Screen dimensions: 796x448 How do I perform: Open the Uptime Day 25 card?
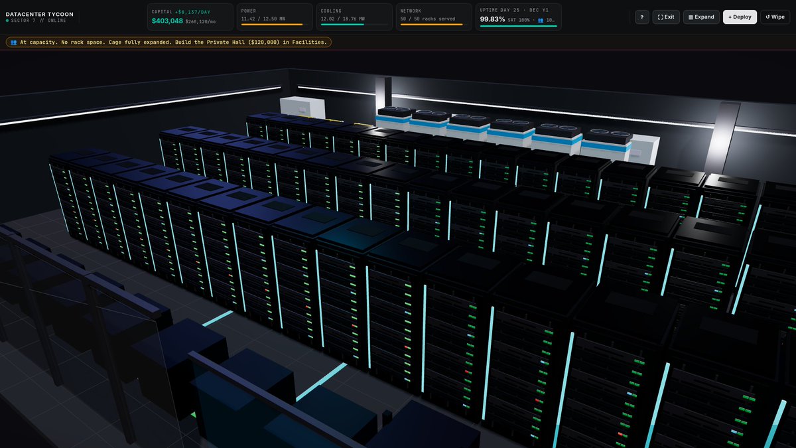click(518, 17)
